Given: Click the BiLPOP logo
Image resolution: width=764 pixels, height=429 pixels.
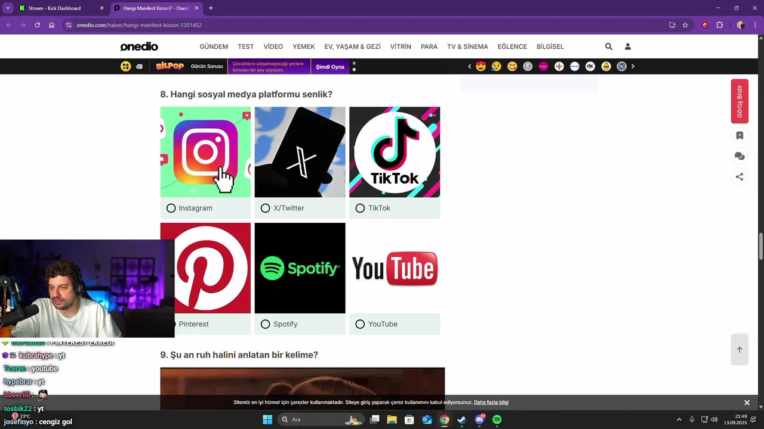Looking at the screenshot, I should click(170, 66).
